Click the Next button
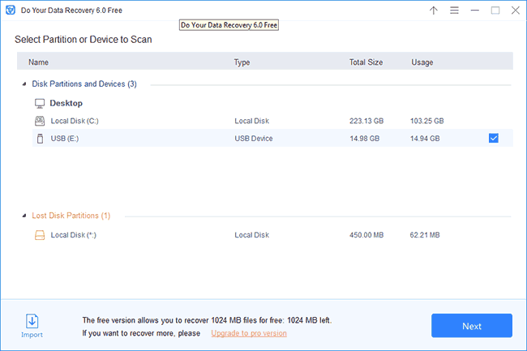The image size is (527, 351). coord(472,326)
